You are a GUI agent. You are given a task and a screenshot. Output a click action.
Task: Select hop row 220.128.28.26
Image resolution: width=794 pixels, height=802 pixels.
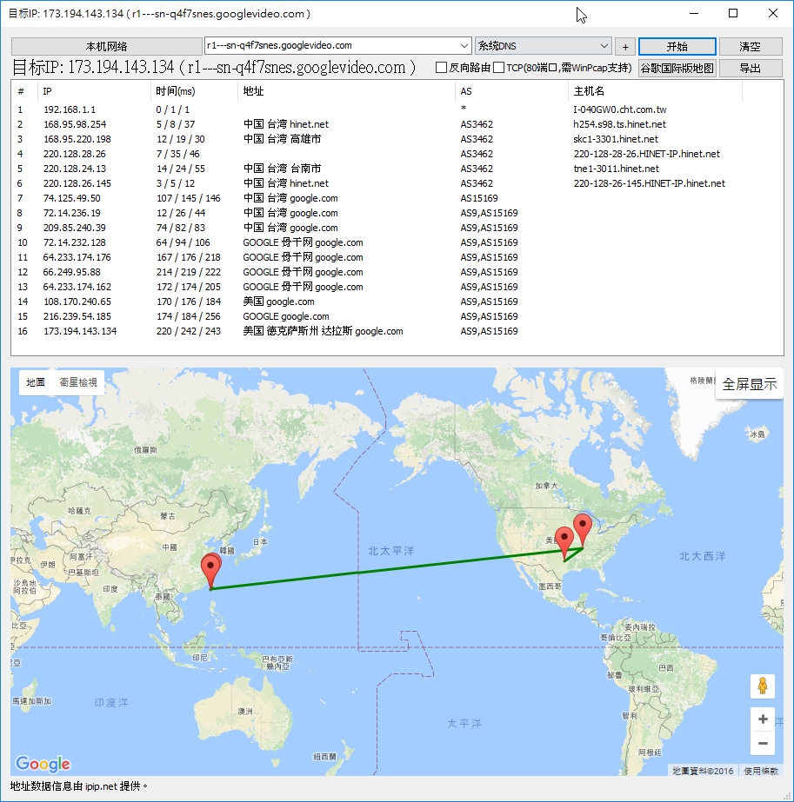[x=397, y=154]
